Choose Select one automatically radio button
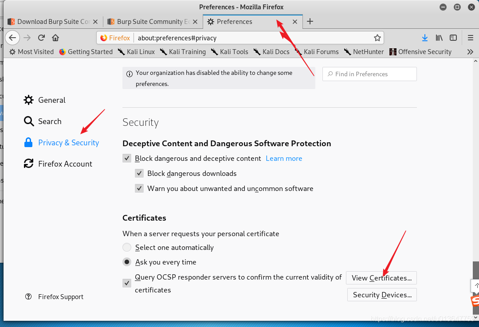The image size is (479, 327). (127, 247)
